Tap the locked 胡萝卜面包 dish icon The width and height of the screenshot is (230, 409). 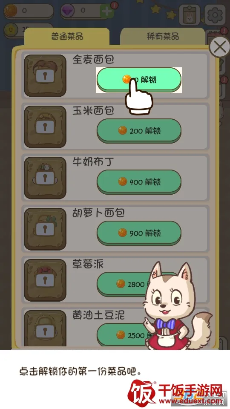[x=45, y=229]
